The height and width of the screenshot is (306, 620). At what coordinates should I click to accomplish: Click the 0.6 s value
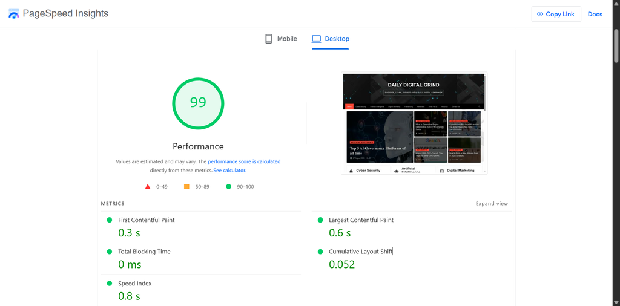click(x=340, y=233)
